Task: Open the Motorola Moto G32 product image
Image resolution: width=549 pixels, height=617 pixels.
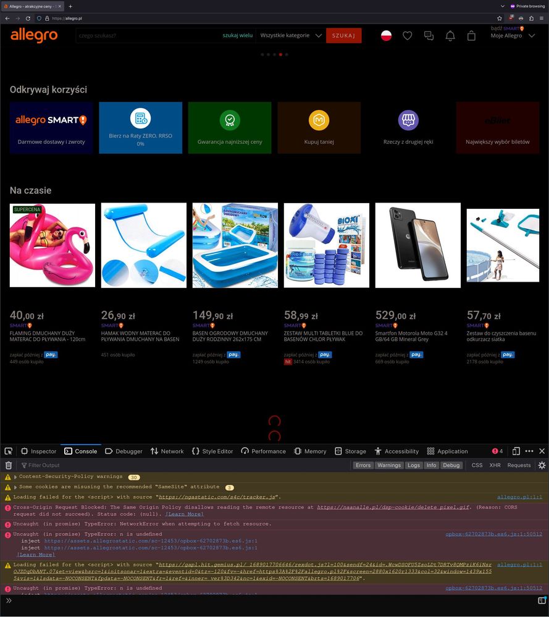Action: click(418, 245)
